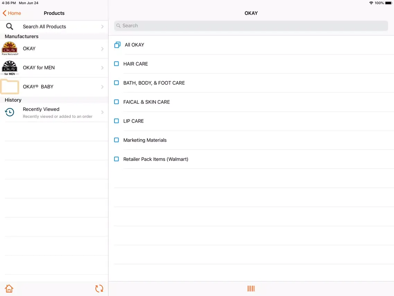The image size is (394, 296).
Task: Open Retailer Pack Items (Walmart) label
Action: (x=156, y=159)
